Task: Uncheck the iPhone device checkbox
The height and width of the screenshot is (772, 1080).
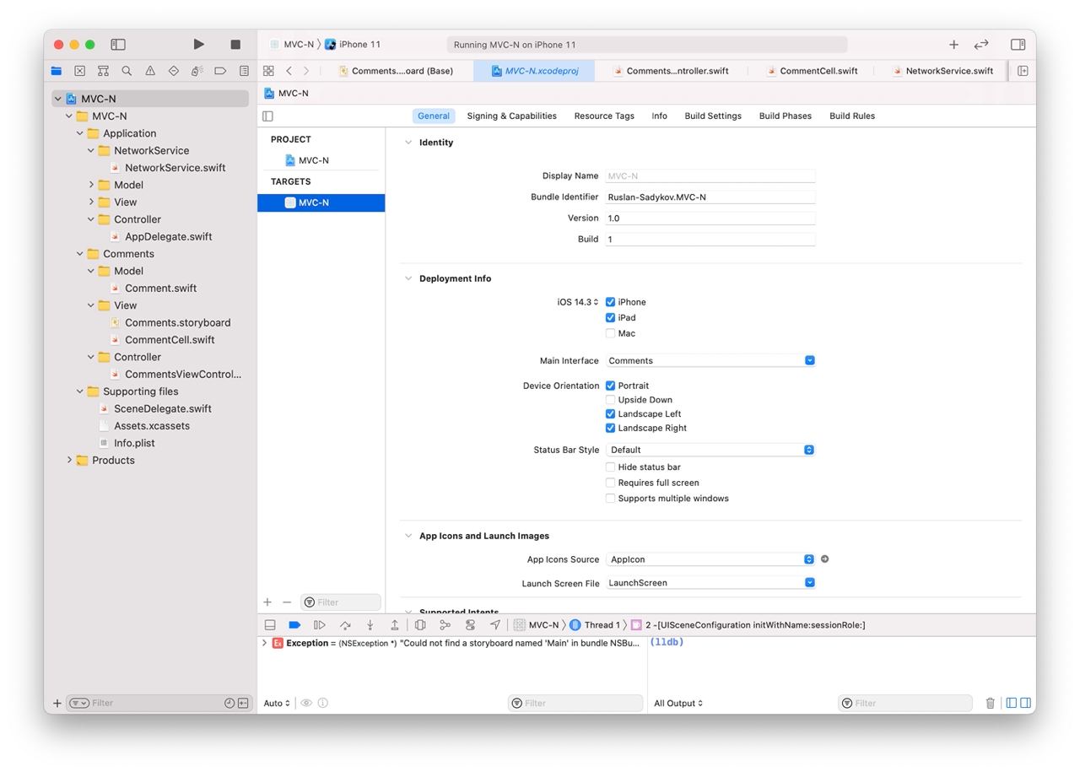Action: (610, 302)
